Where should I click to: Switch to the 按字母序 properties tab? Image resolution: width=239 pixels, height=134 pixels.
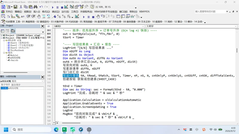coord(5,85)
